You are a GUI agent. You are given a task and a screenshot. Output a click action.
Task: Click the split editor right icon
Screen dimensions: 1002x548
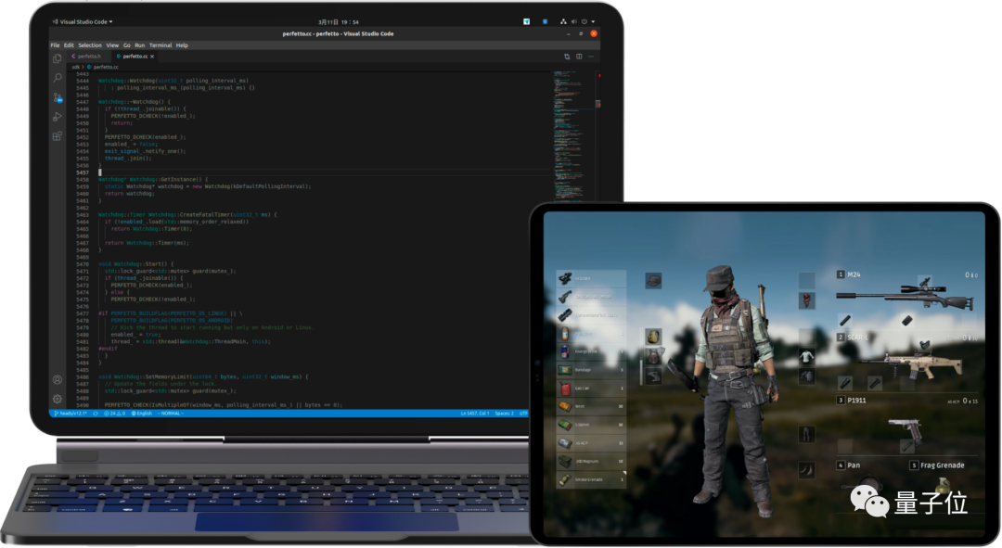coord(579,57)
